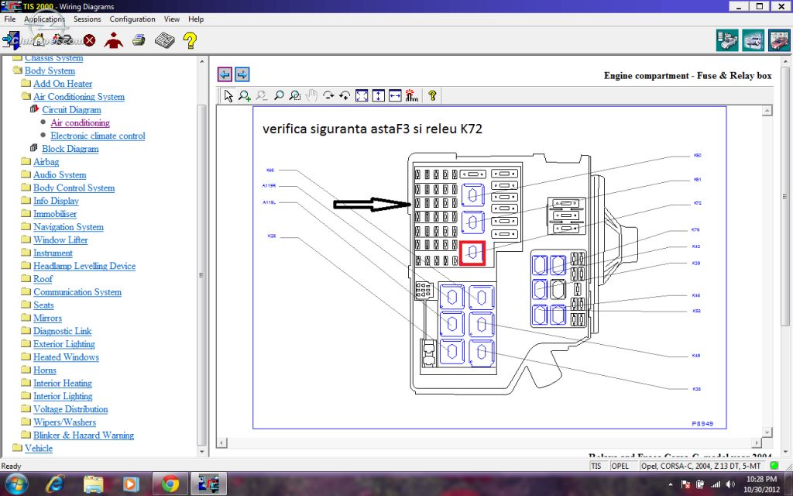Fit diagram to height icon

click(x=378, y=95)
